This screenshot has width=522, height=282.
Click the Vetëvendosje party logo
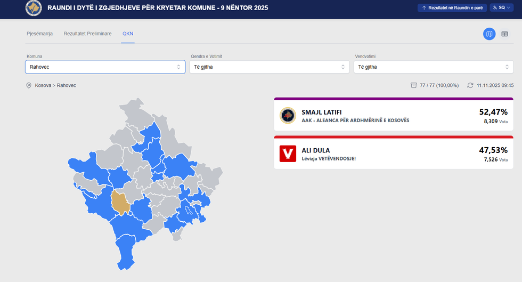(x=288, y=154)
